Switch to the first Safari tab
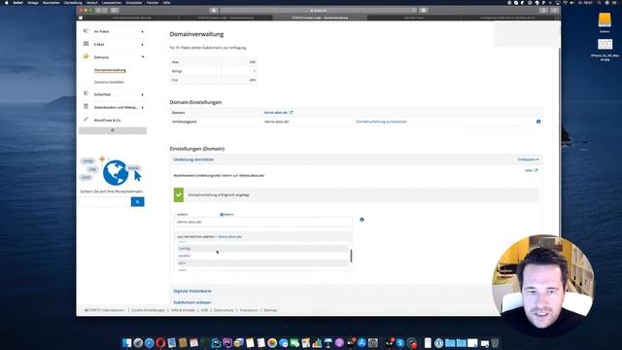 [132, 17]
